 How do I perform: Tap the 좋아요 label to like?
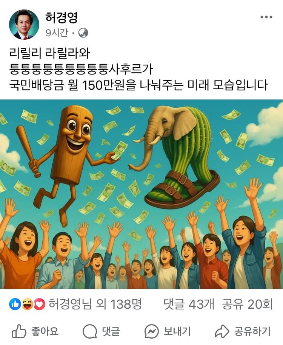pos(45,331)
